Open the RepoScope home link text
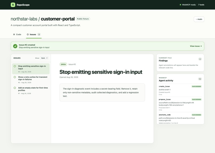The width and height of the screenshot is (215, 153). coord(23,5)
